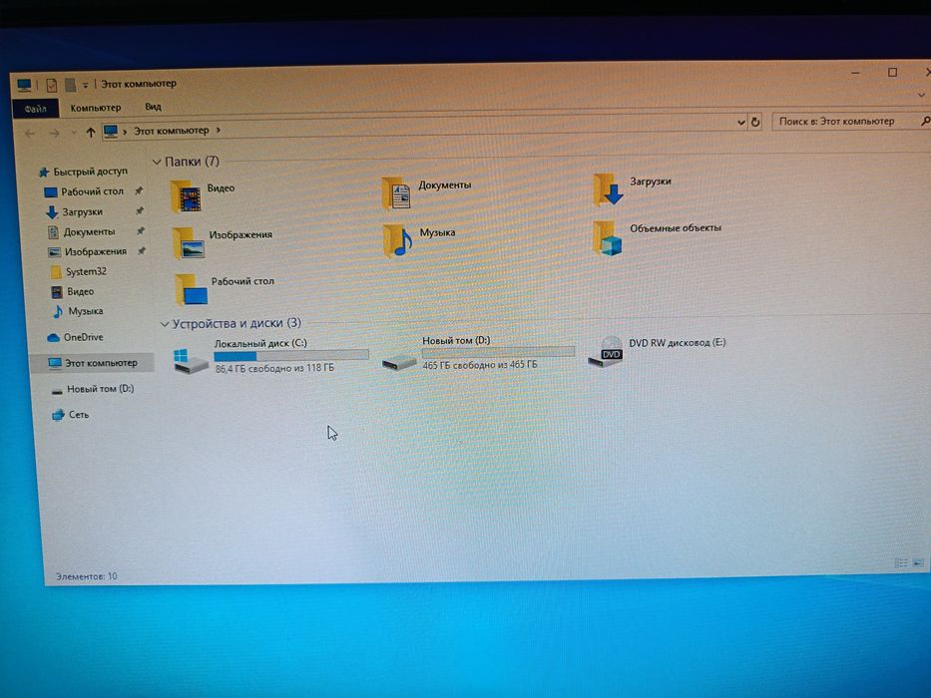Go up one level with the up arrow
This screenshot has width=931, height=698.
(x=90, y=133)
